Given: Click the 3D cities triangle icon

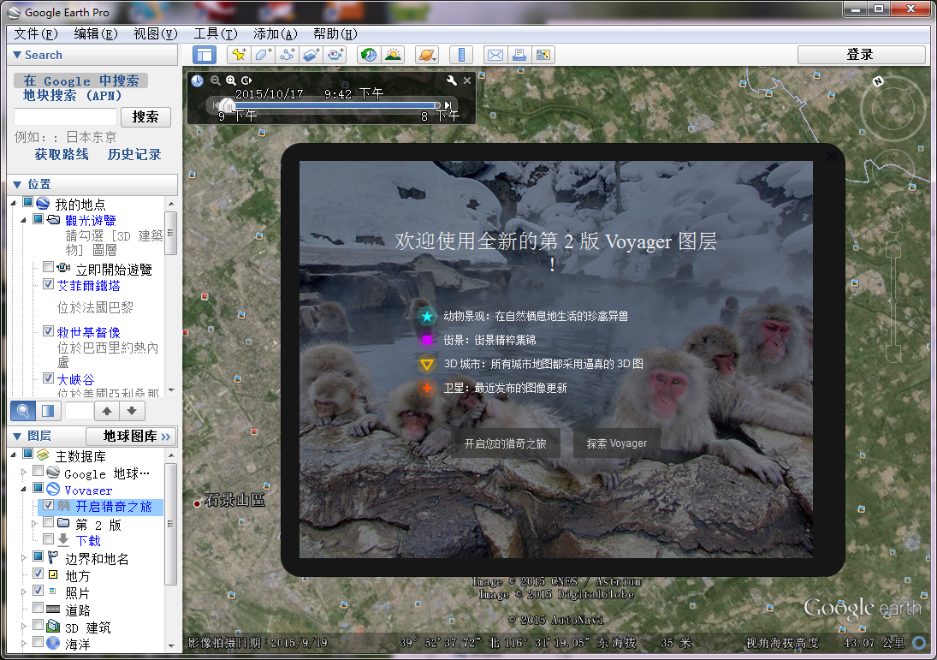Looking at the screenshot, I should click(427, 364).
